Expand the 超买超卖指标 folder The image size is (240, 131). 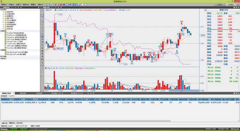pos(3,24)
